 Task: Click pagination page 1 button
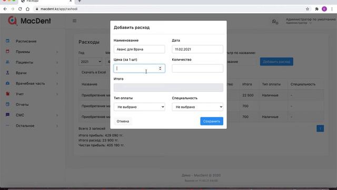(320, 129)
